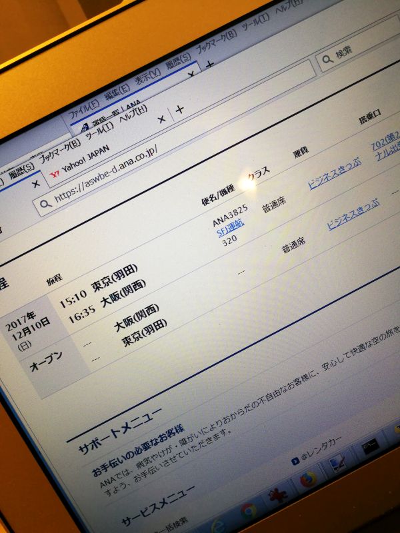Click the サービスメニュー heading
Screen dimensions: 400x533
click(158, 505)
